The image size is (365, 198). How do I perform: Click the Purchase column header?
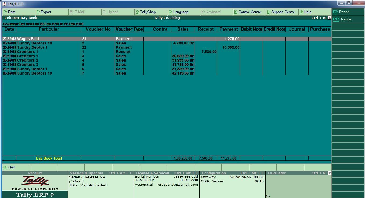pos(320,29)
